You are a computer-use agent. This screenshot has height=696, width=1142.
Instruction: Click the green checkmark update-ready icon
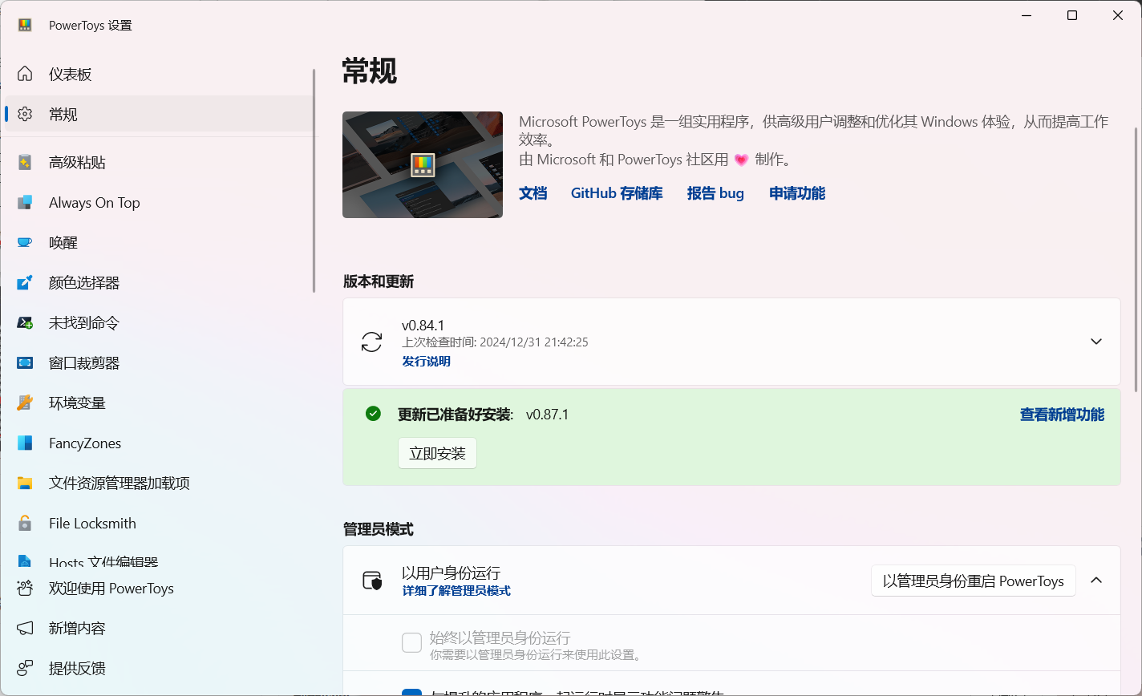pos(373,414)
